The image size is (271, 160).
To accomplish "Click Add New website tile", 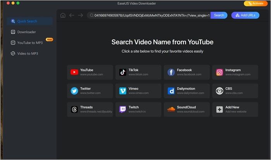I will (x=235, y=109).
